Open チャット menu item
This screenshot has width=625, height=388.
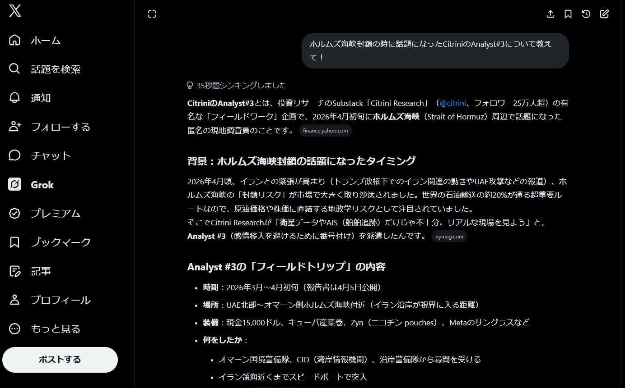[x=51, y=155]
